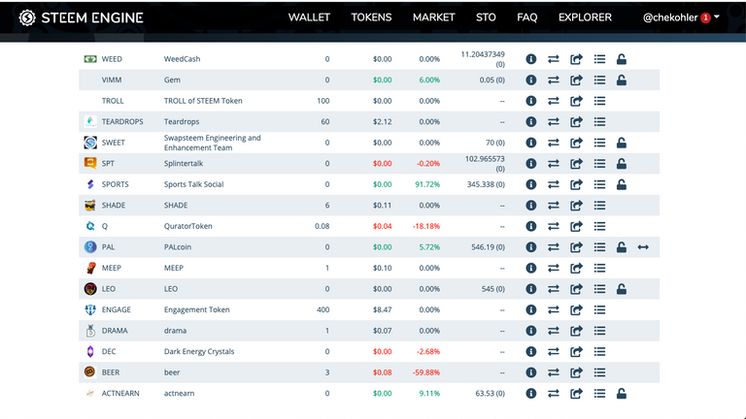Click transfer arrows icon for VIMM

(x=554, y=80)
